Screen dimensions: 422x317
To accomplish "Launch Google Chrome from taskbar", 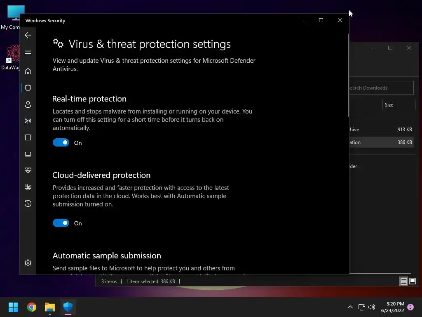I will pos(31,307).
